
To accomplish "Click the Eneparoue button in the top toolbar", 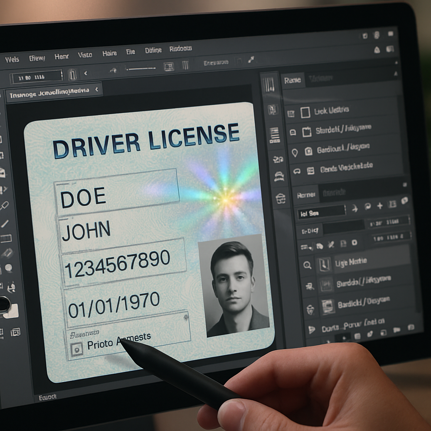I will 215,62.
